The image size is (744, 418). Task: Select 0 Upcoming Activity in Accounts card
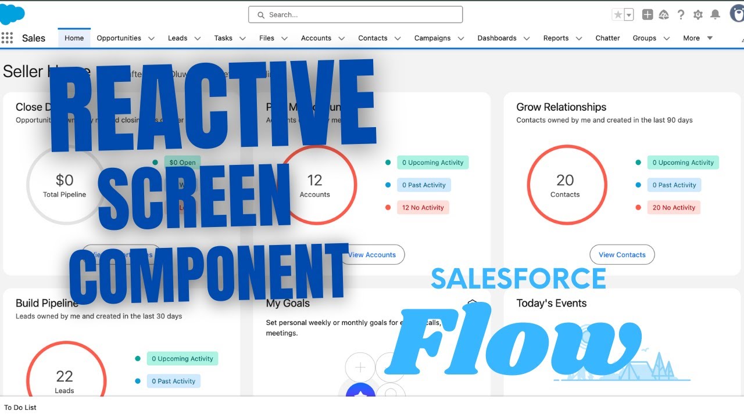point(432,163)
